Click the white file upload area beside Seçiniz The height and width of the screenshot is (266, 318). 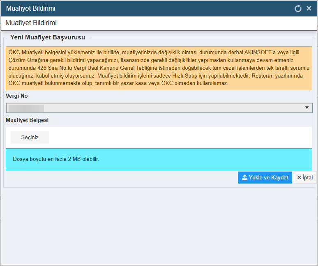181,138
